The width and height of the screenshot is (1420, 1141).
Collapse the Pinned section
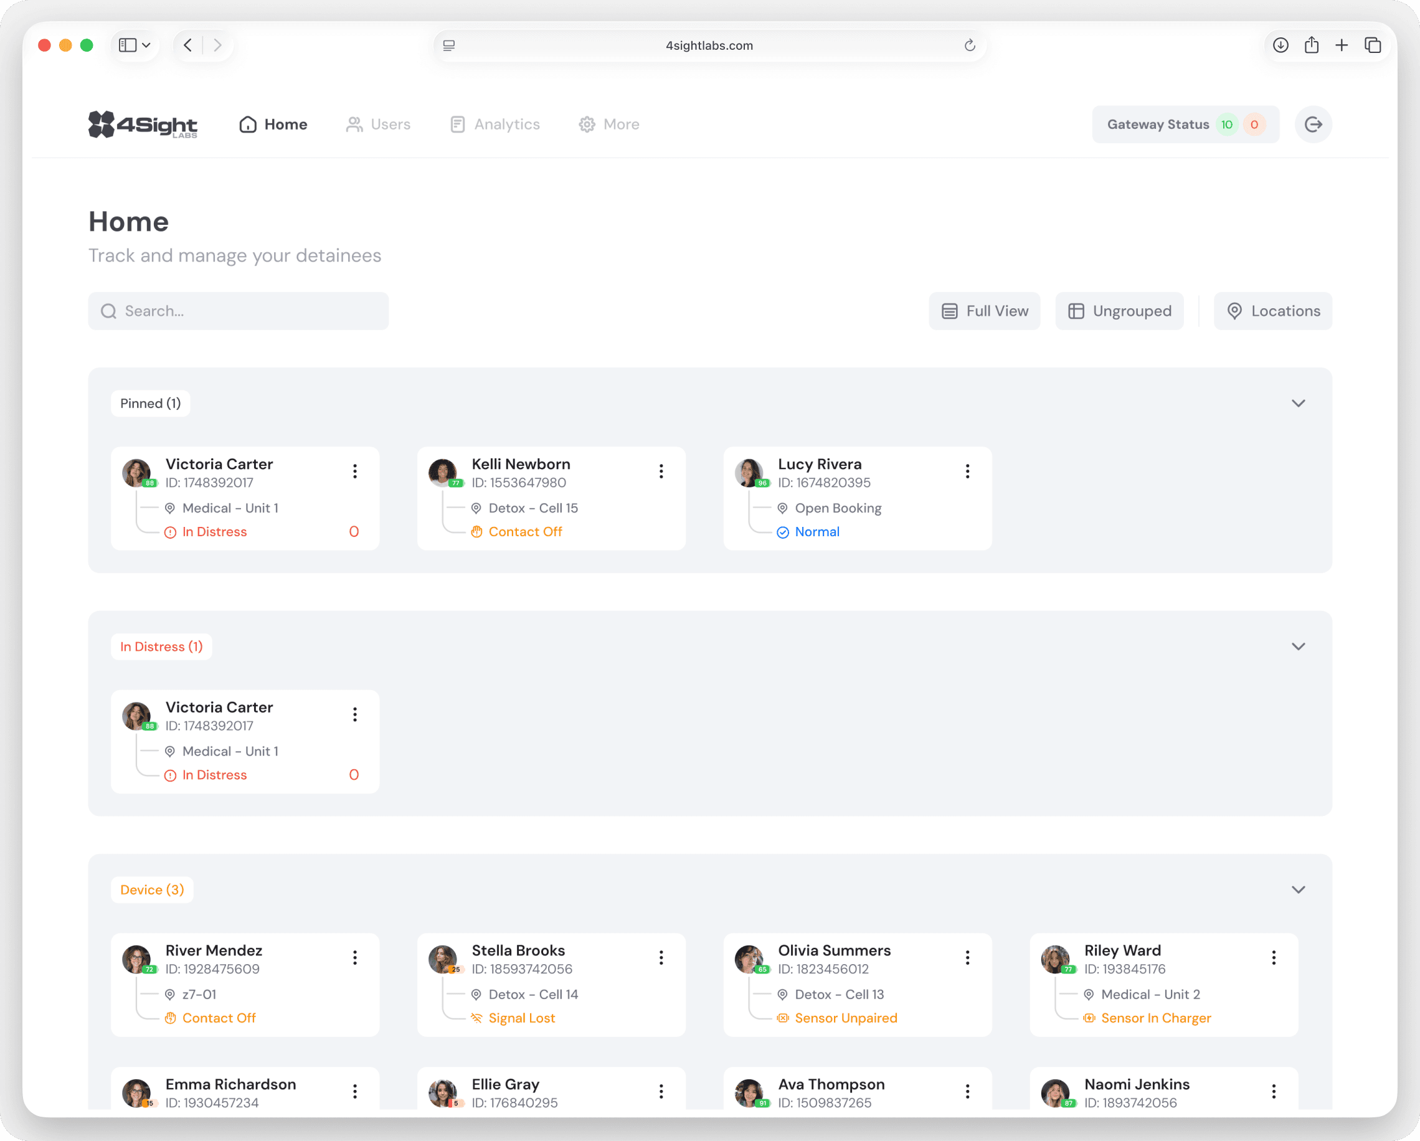click(x=1297, y=403)
